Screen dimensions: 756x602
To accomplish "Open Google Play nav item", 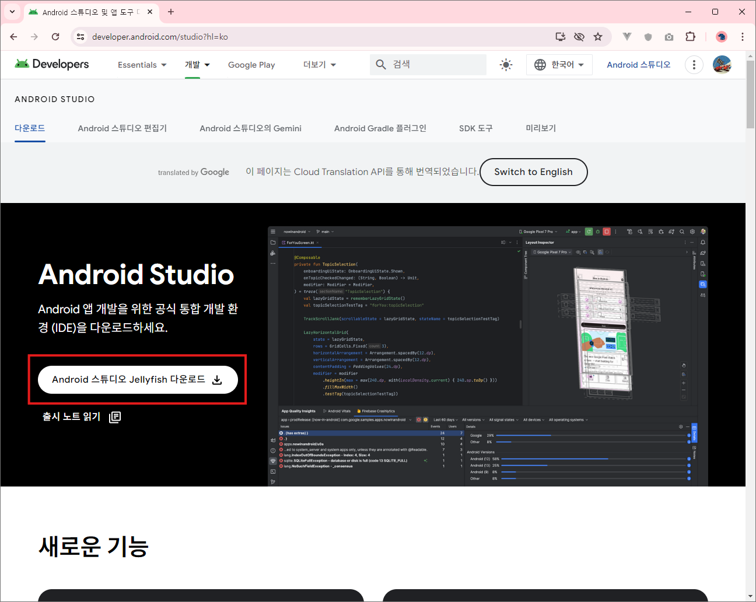I will (x=251, y=65).
